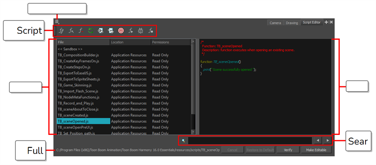This screenshot has height=165, width=376.
Task: Click the next search result arrow
Action: (x=327, y=141)
